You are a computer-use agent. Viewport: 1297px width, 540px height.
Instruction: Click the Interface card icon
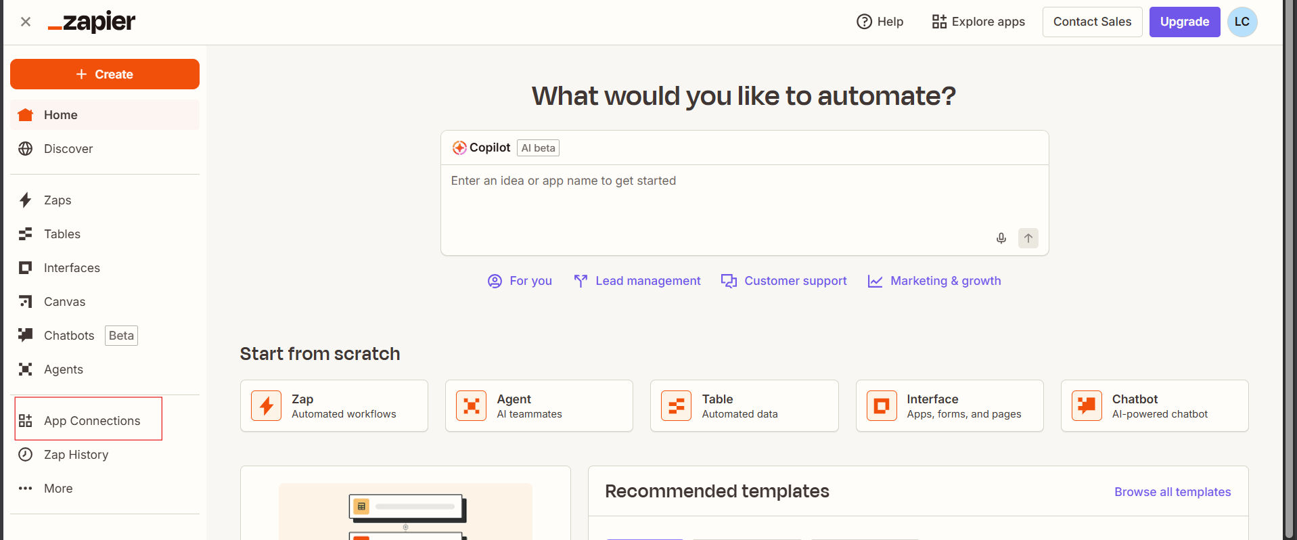point(882,406)
